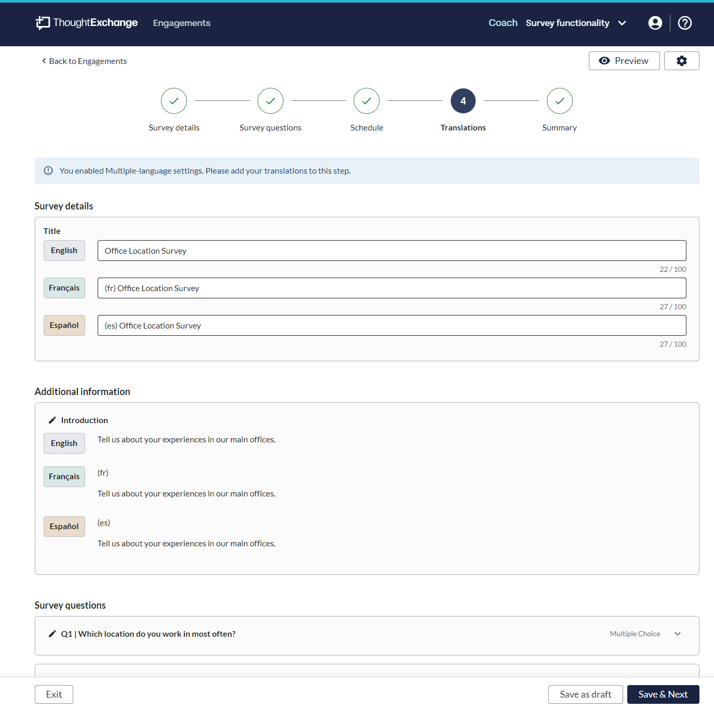Click the English tag beside Title
Image resolution: width=714 pixels, height=709 pixels.
click(64, 251)
